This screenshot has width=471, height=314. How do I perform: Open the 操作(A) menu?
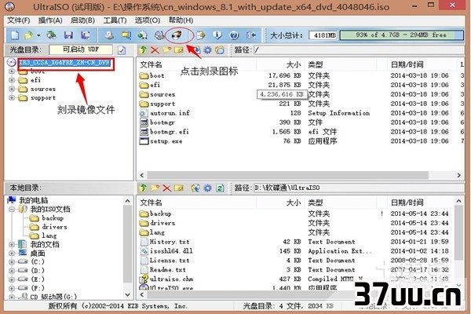click(x=50, y=20)
